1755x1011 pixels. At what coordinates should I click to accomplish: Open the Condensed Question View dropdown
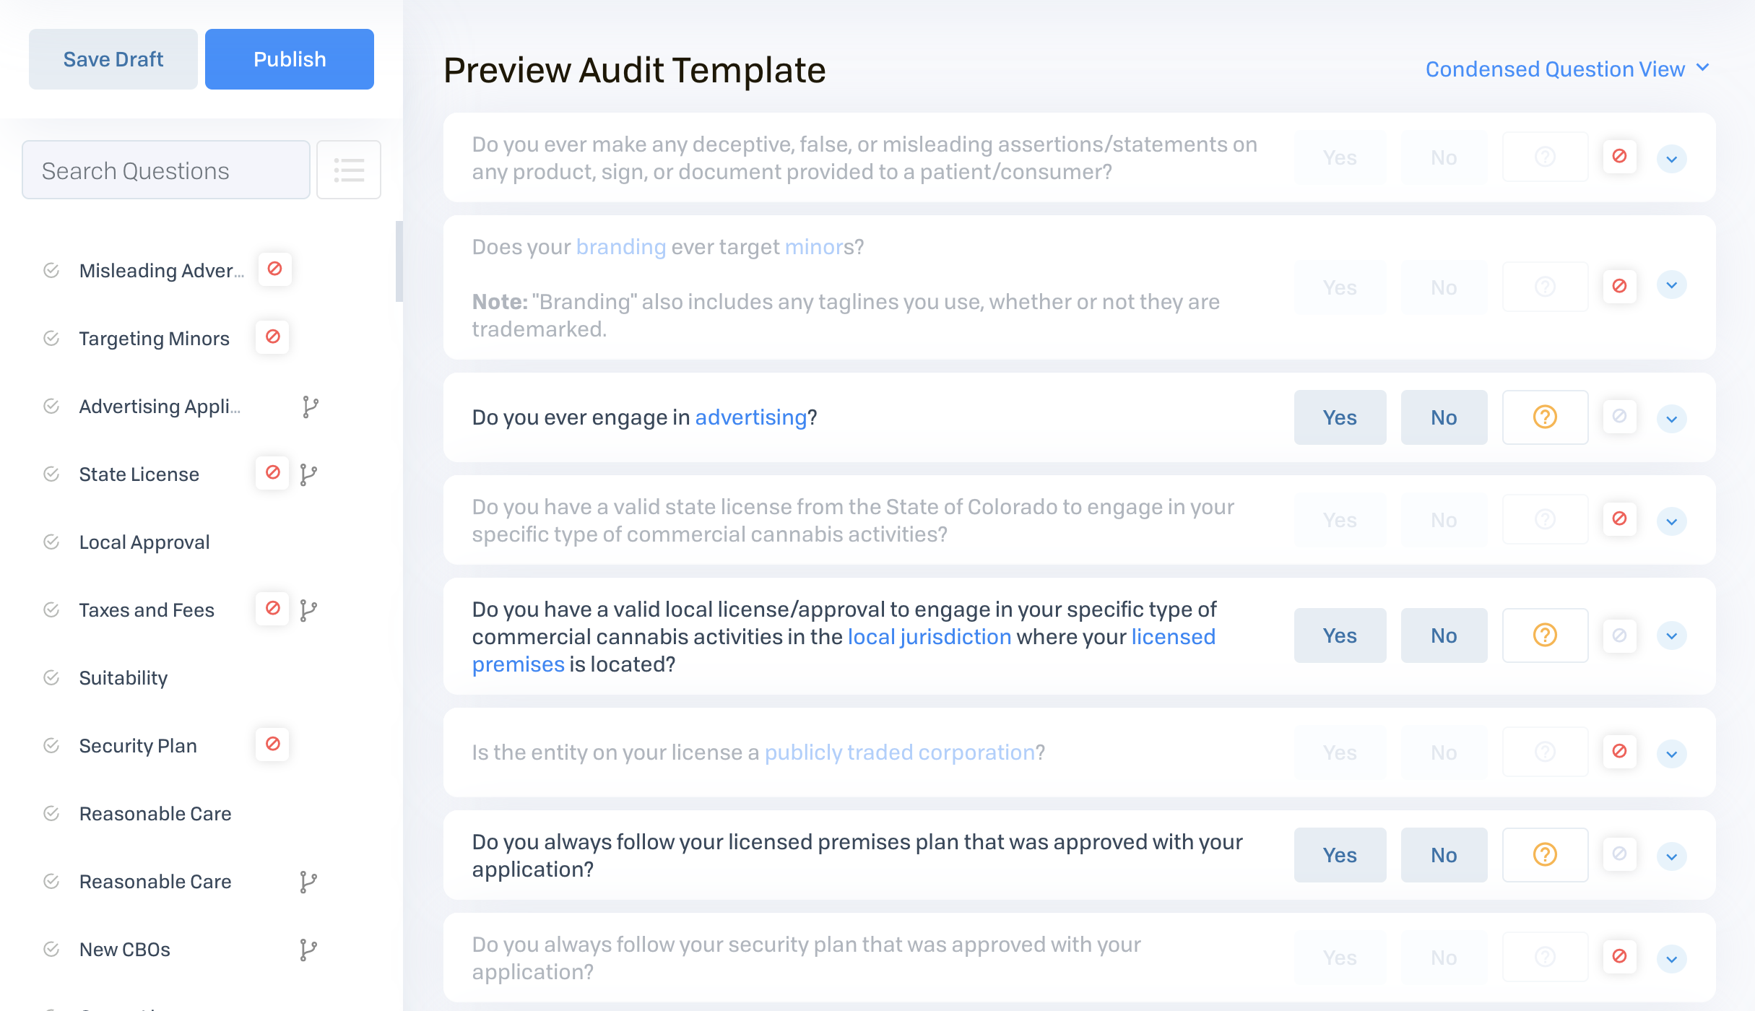click(x=1567, y=69)
